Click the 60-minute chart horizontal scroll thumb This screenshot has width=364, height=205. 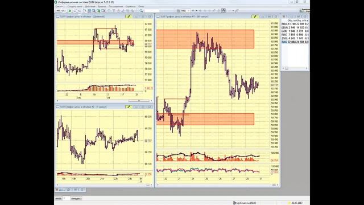tap(274, 185)
